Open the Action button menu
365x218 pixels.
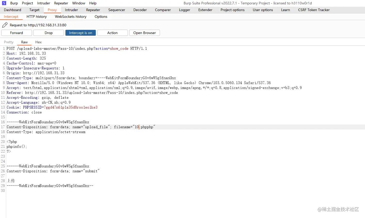(x=112, y=33)
